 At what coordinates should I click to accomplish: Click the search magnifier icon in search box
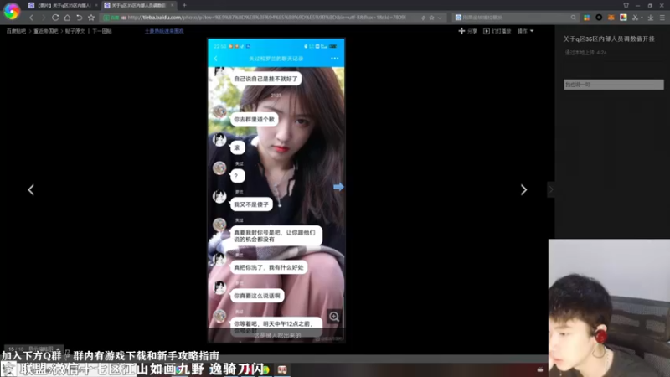pyautogui.click(x=573, y=18)
